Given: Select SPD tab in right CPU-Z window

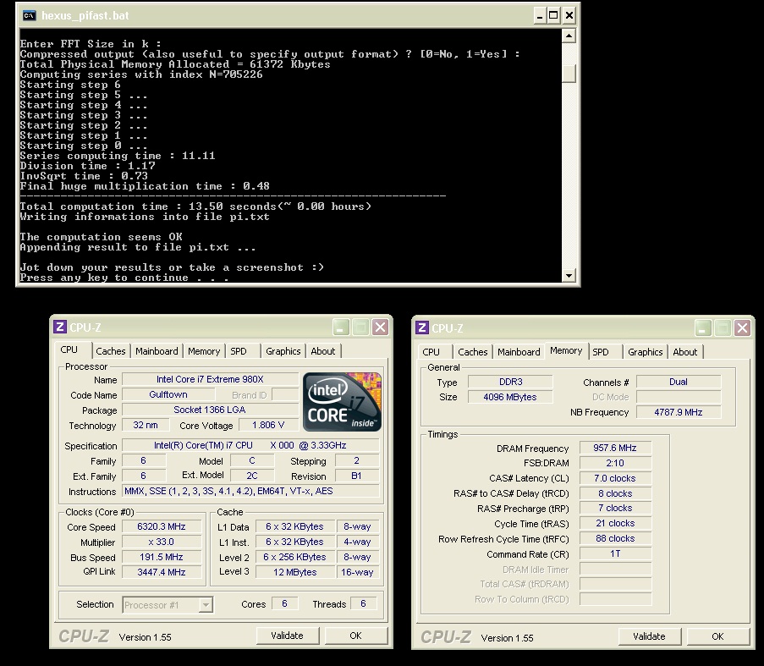Looking at the screenshot, I should [601, 352].
